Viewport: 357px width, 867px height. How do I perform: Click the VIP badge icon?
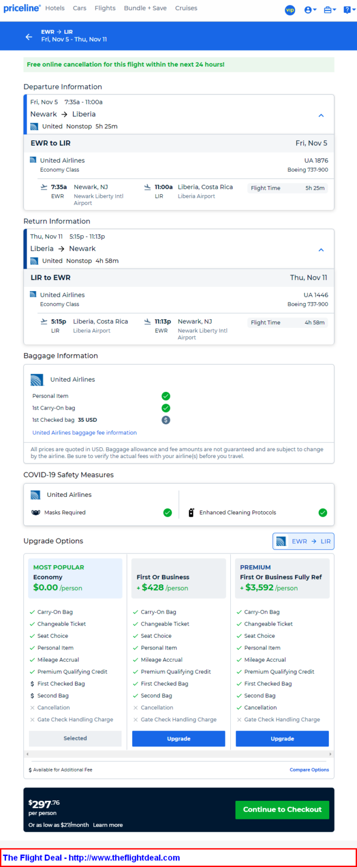click(x=290, y=10)
